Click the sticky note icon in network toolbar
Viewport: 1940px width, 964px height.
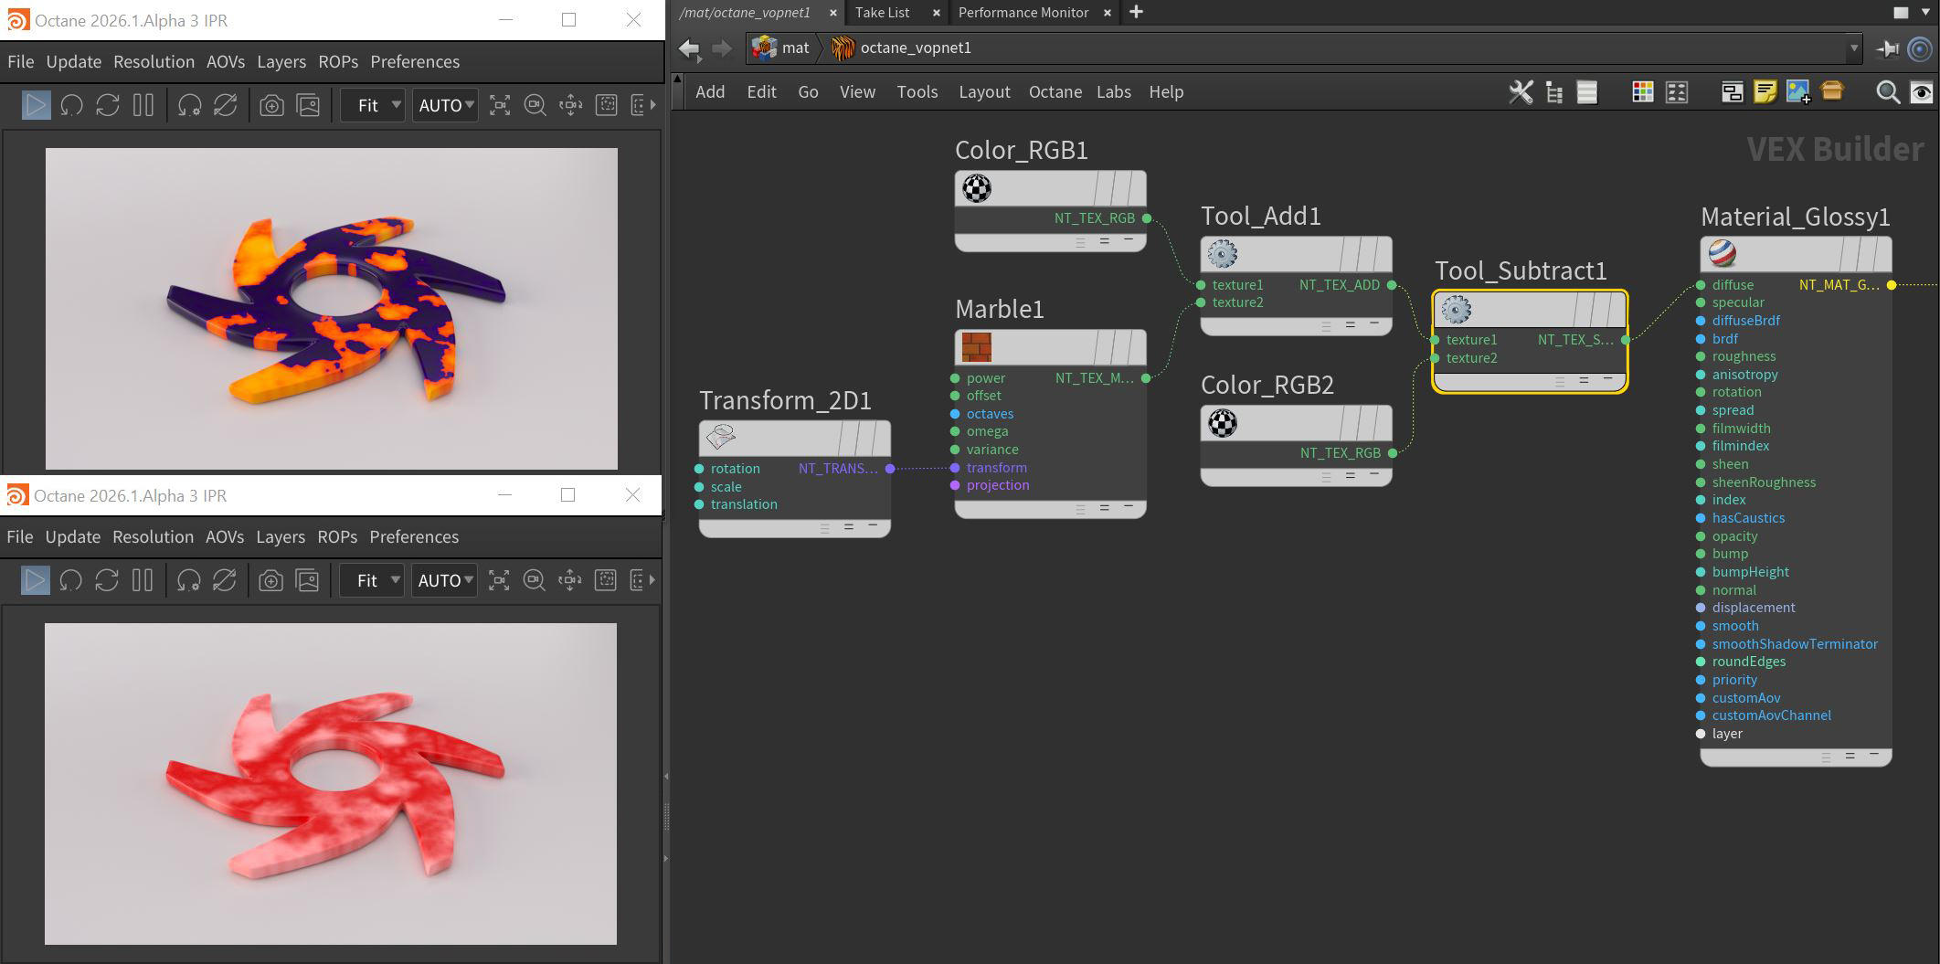click(1765, 92)
